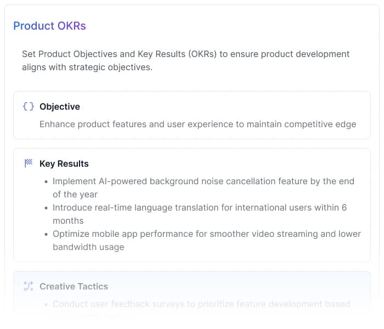
Task: Click the curly braces icon beside Objective
Action: [29, 106]
